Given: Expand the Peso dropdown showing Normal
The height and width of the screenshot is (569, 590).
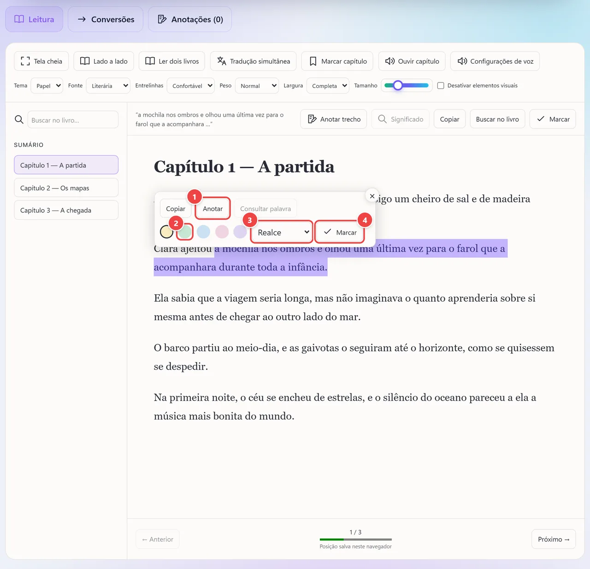Looking at the screenshot, I should tap(257, 86).
